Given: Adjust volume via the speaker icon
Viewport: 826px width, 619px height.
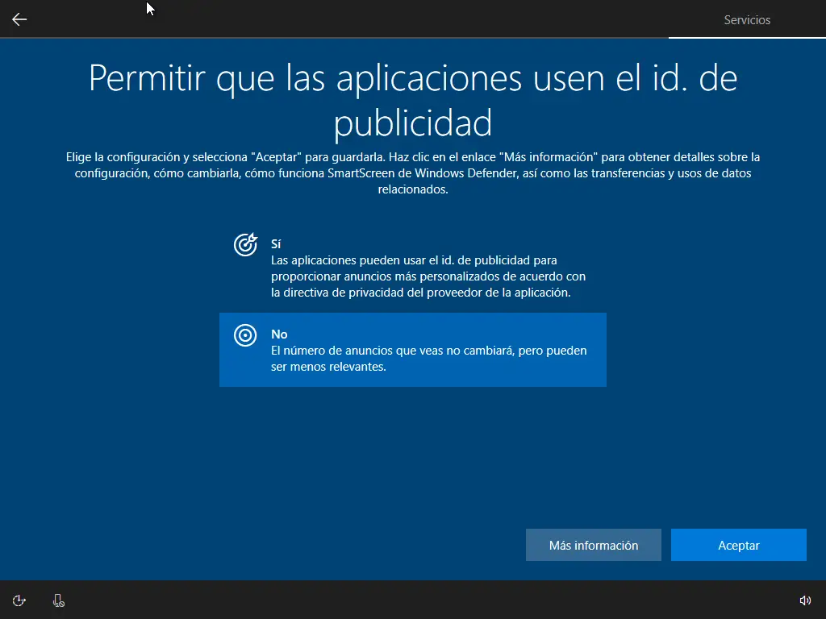Looking at the screenshot, I should point(805,600).
